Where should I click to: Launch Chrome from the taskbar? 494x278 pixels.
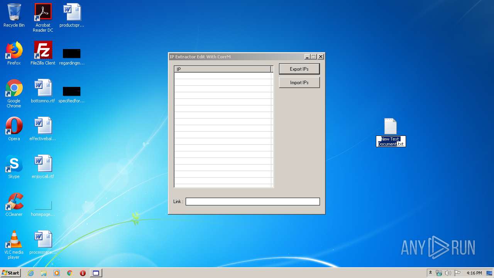70,273
